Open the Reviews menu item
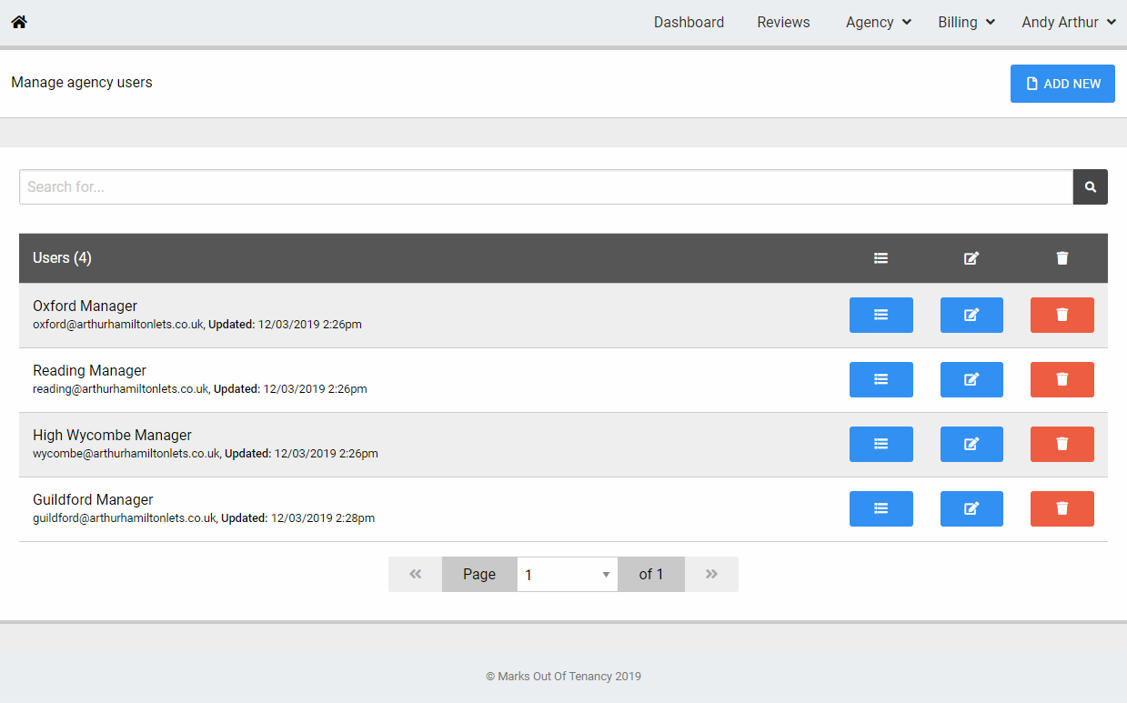The image size is (1127, 703). (x=783, y=23)
